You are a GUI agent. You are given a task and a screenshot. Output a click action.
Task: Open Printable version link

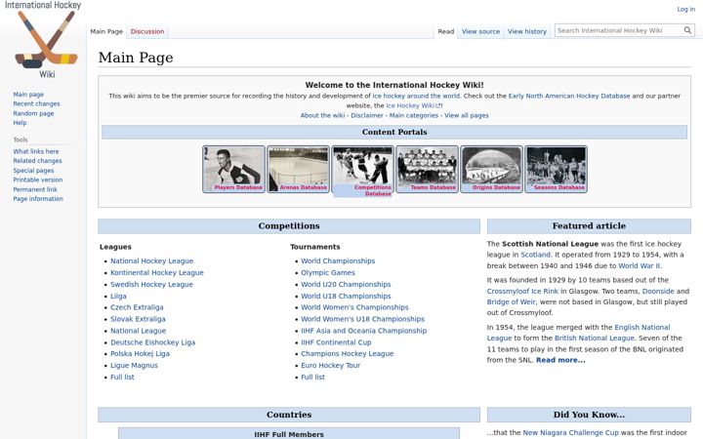[x=38, y=180]
